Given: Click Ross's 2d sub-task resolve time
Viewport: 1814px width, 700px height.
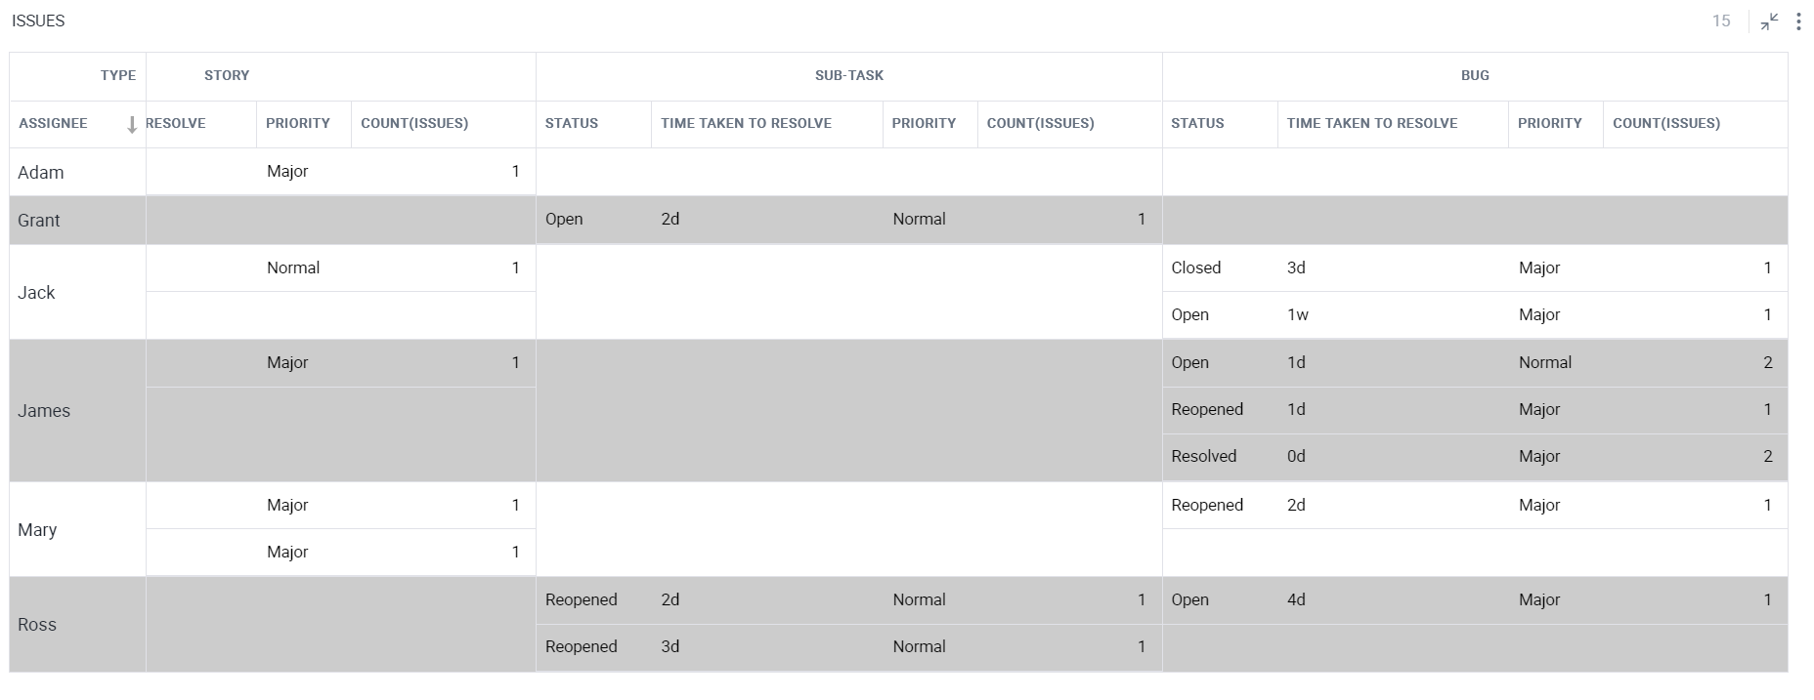Looking at the screenshot, I should coord(669,599).
